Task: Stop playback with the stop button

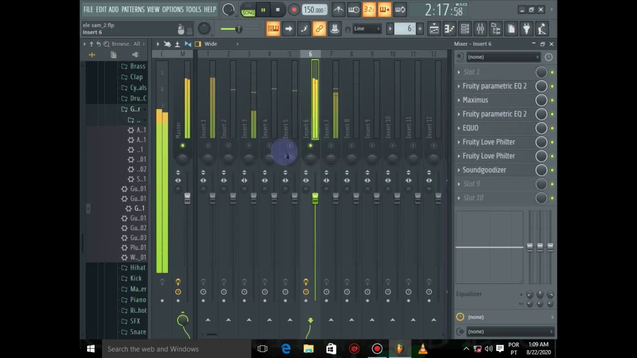Action: point(278,9)
